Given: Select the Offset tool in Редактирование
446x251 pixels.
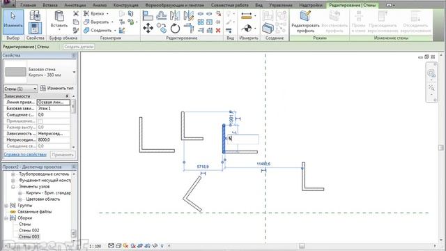Looking at the screenshot, I should coord(162,15).
